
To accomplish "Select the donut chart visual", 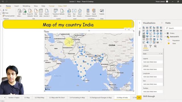I will point(158,33).
